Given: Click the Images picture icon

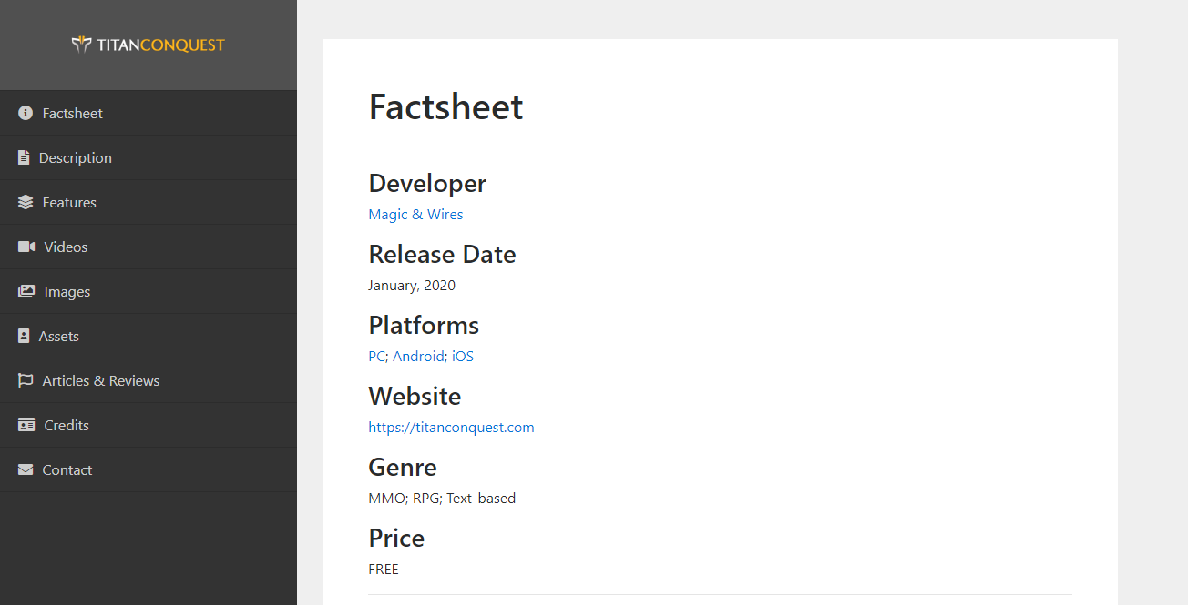Looking at the screenshot, I should [26, 291].
